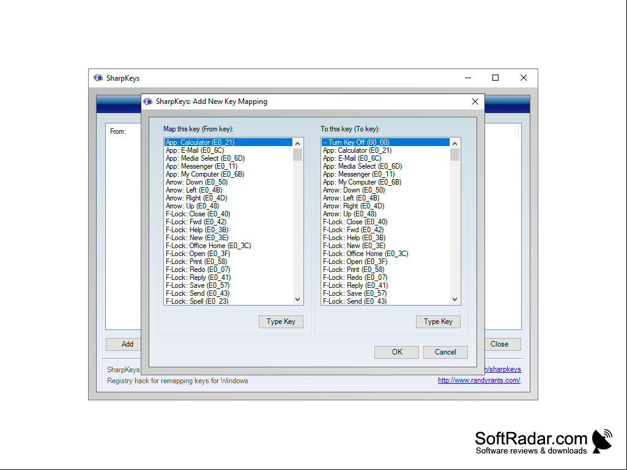This screenshot has height=470, width=627.
Task: Select F-Lock: Open in From key list
Action: [x=228, y=254]
